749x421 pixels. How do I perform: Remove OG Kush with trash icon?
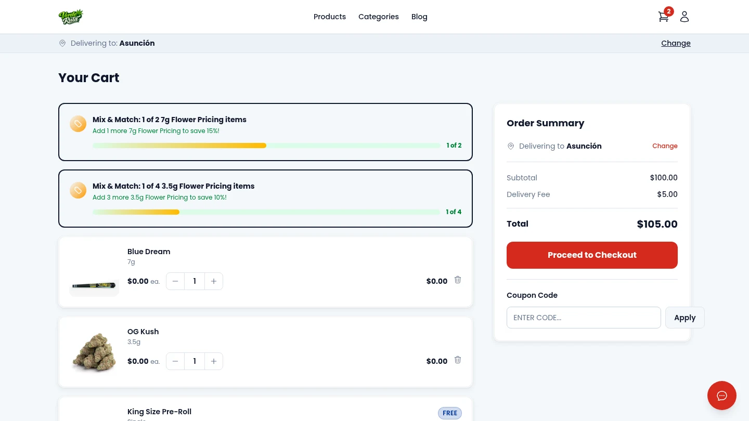[x=458, y=360]
